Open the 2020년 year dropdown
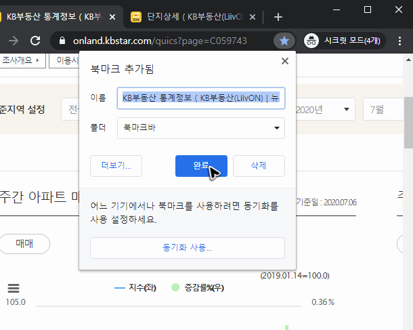Image resolution: width=413 pixels, height=330 pixels. point(325,109)
